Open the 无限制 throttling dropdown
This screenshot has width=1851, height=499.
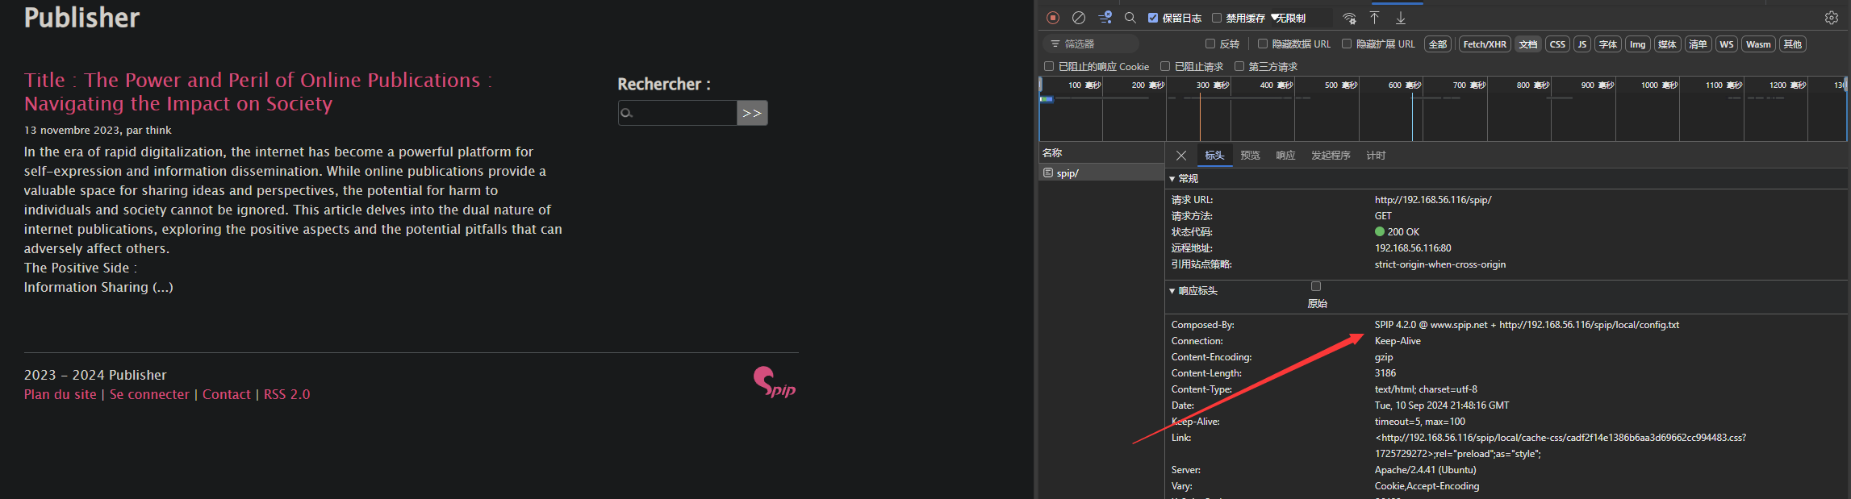click(1289, 18)
